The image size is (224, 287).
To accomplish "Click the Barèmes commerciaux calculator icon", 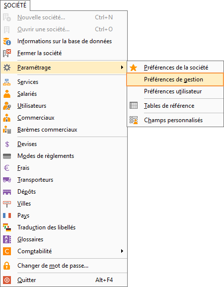I will pyautogui.click(x=7, y=130).
